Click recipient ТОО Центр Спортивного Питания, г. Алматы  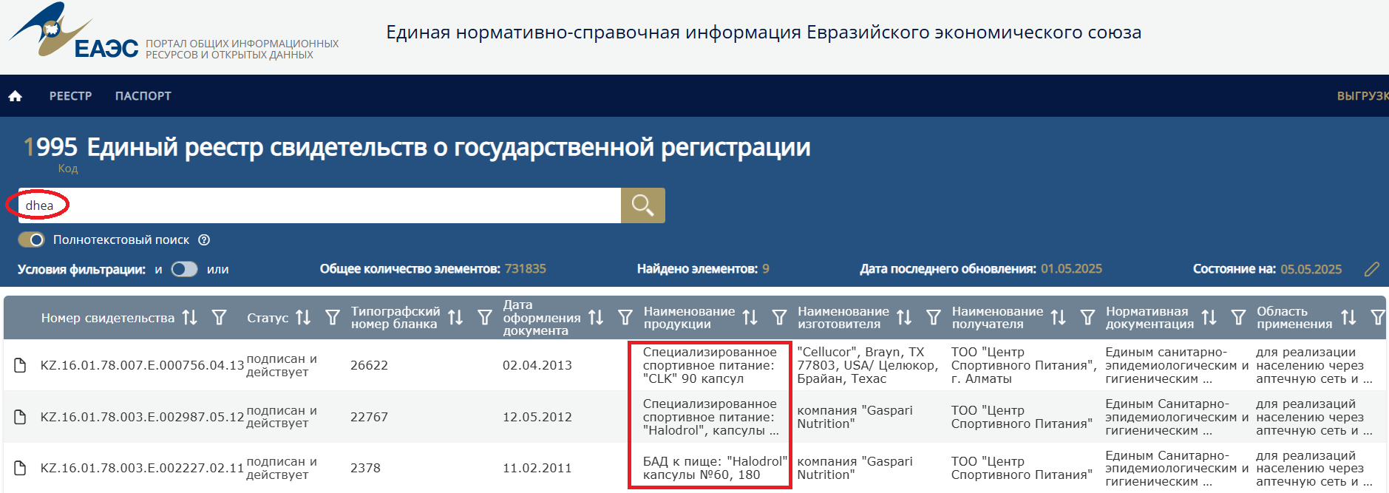pyautogui.click(x=1024, y=365)
